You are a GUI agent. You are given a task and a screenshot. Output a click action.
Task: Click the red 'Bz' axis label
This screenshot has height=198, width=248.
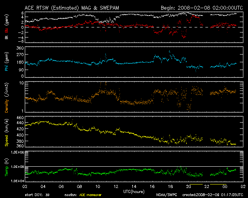(7, 30)
